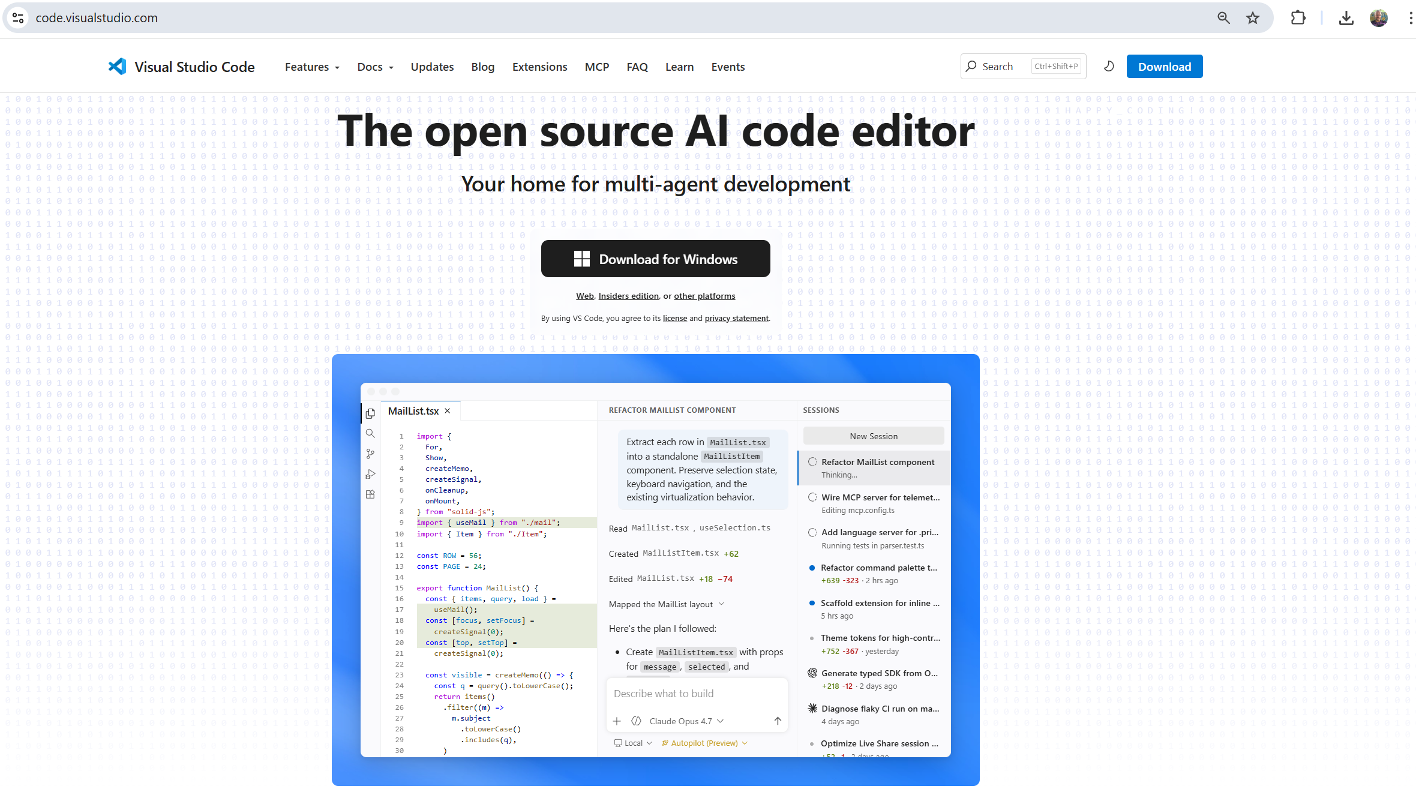This screenshot has width=1416, height=789.
Task: Open the browser downloads icon
Action: click(1346, 18)
